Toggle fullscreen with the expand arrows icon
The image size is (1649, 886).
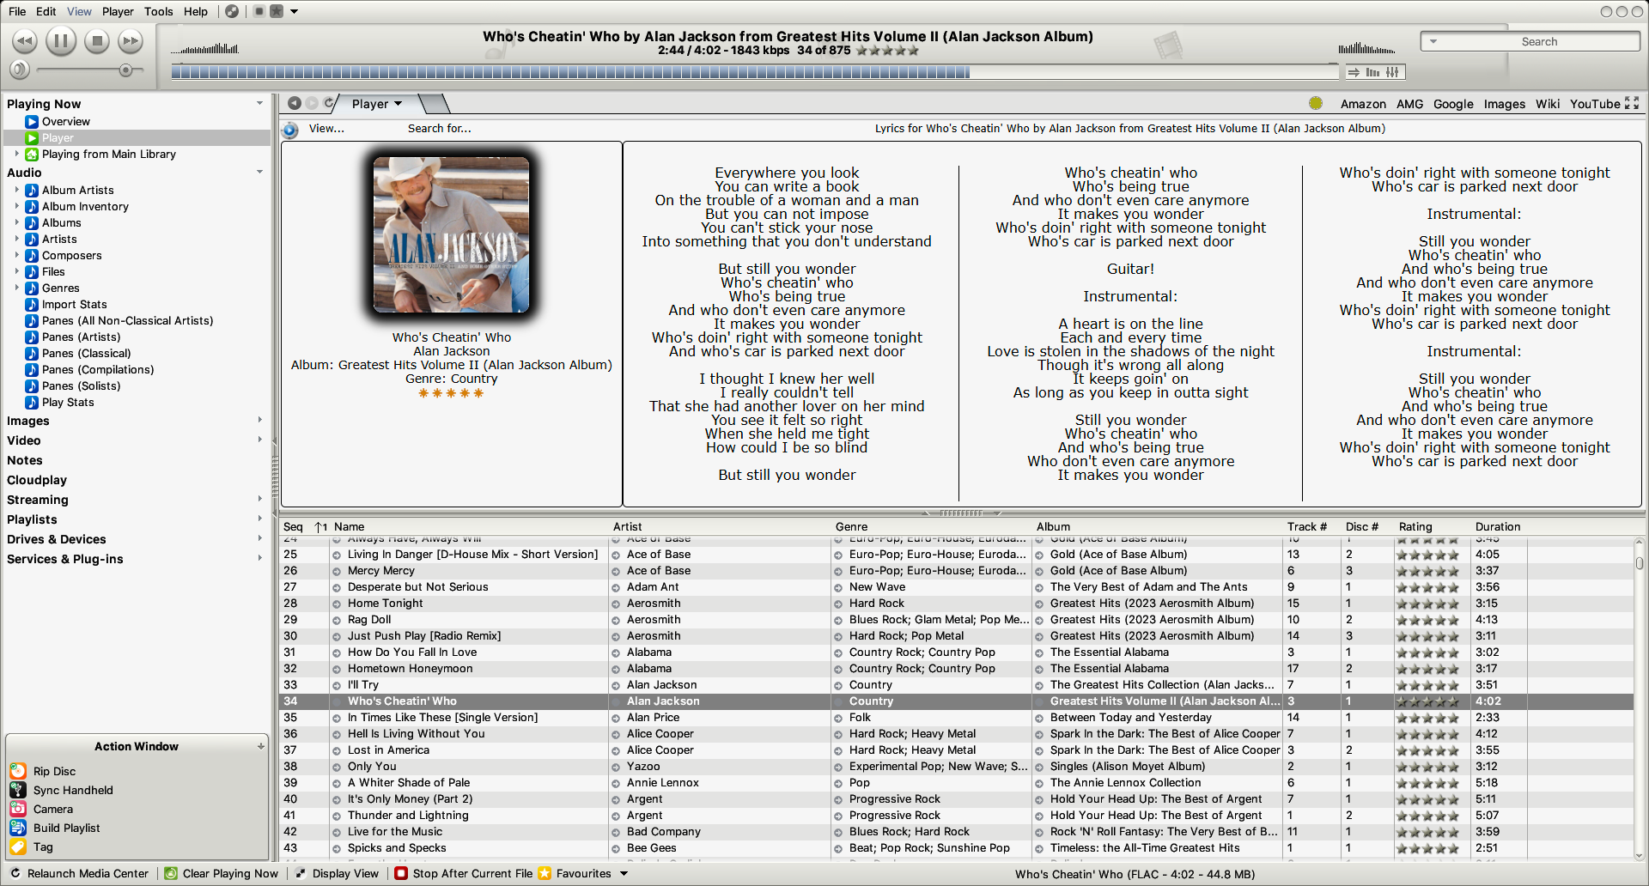tap(1632, 103)
